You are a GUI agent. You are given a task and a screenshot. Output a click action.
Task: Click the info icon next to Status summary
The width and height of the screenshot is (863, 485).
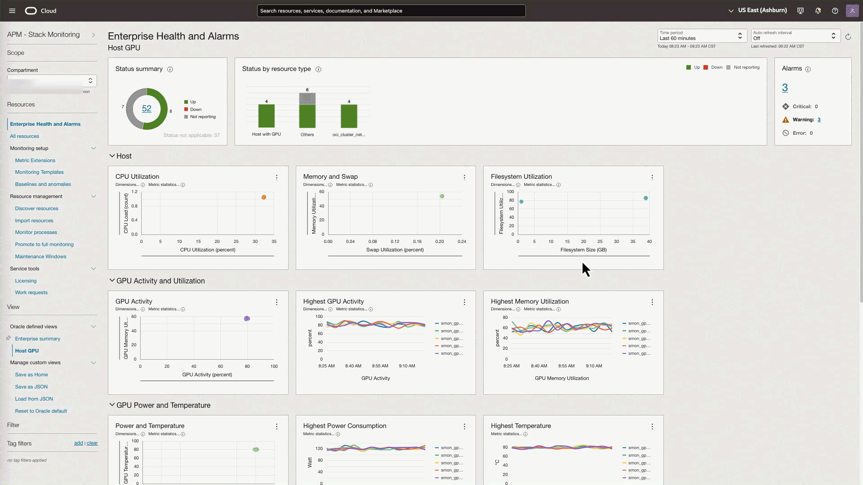[170, 69]
